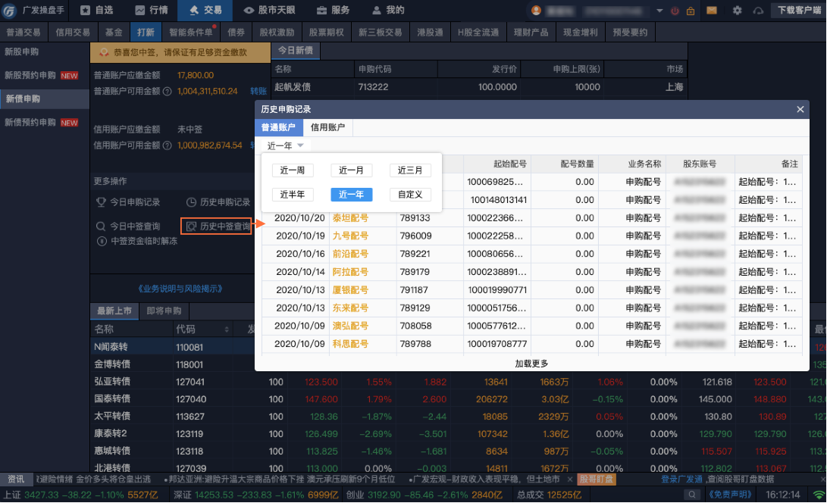Click help icon beside 普通账户可用金额
The width and height of the screenshot is (827, 503).
(168, 91)
